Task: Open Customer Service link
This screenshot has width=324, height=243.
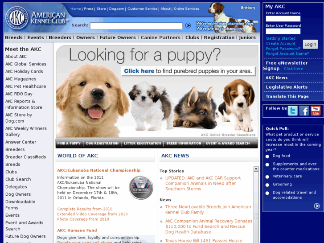Action: coord(142,8)
